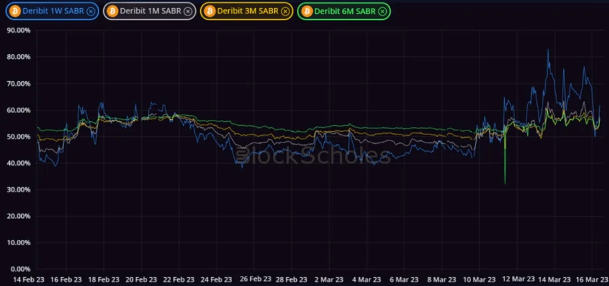Click the 10 Mar 23 date label
This screenshot has height=286, width=609.
[x=480, y=279]
